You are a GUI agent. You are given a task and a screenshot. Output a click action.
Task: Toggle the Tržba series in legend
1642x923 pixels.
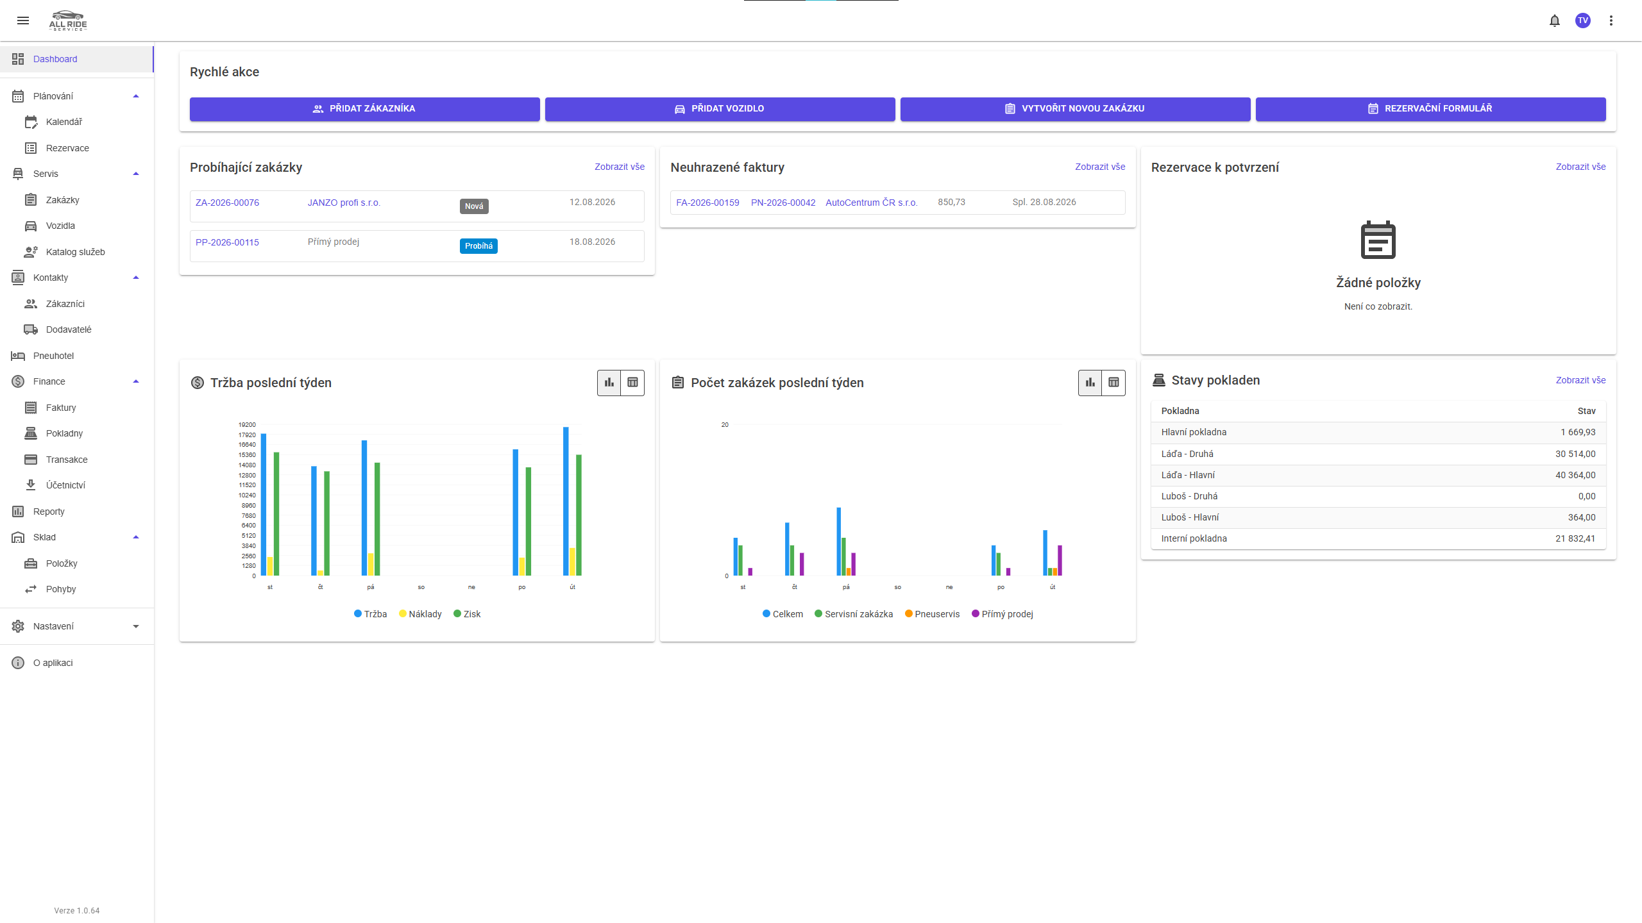[370, 614]
